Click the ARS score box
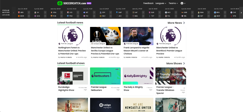243x112 pixels. (x=29, y=12)
